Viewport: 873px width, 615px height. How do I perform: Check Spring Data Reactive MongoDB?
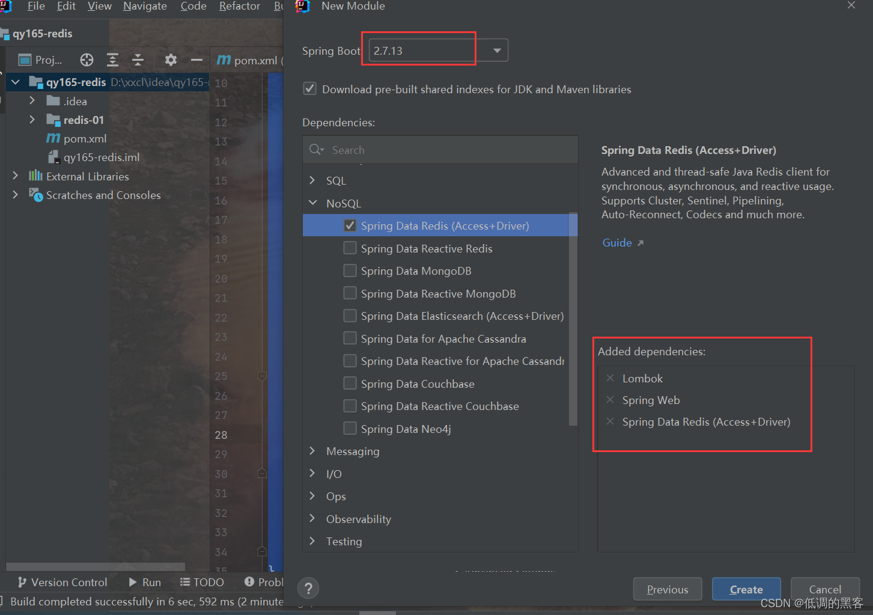[x=350, y=293]
